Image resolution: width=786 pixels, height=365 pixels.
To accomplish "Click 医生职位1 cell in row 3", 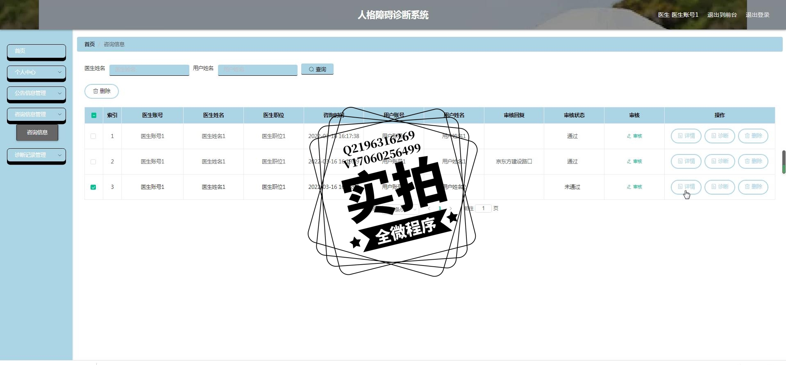I will point(274,187).
